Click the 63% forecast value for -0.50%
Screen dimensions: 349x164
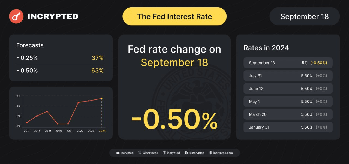pyautogui.click(x=97, y=71)
